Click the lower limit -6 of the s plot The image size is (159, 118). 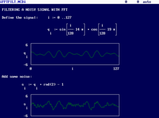[26, 116]
